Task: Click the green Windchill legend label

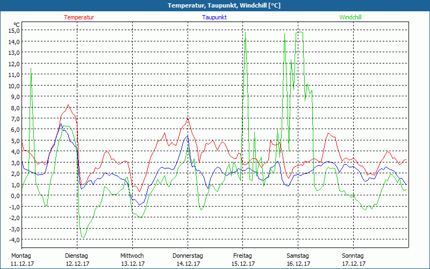Action: 350,17
